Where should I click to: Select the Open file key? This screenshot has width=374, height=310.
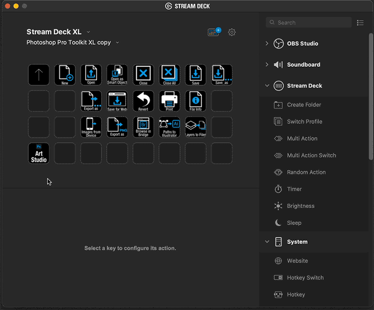click(x=91, y=75)
